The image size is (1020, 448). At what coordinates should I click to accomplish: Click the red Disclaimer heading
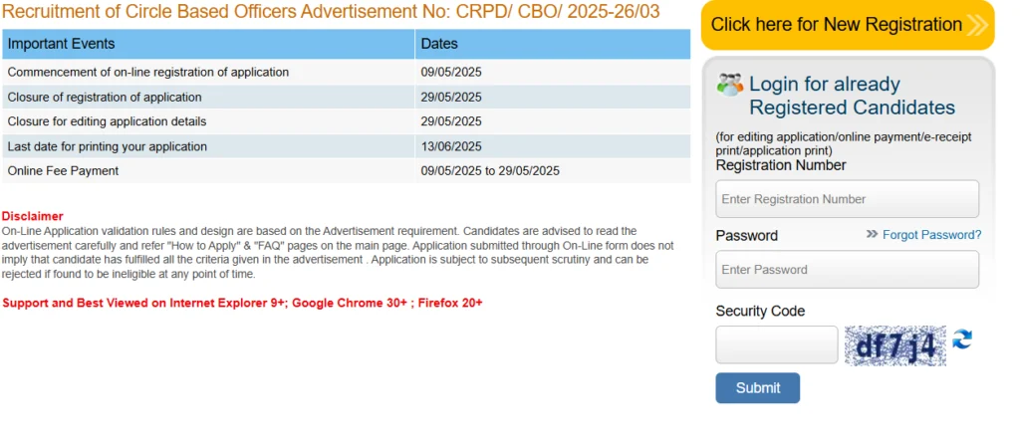[32, 216]
